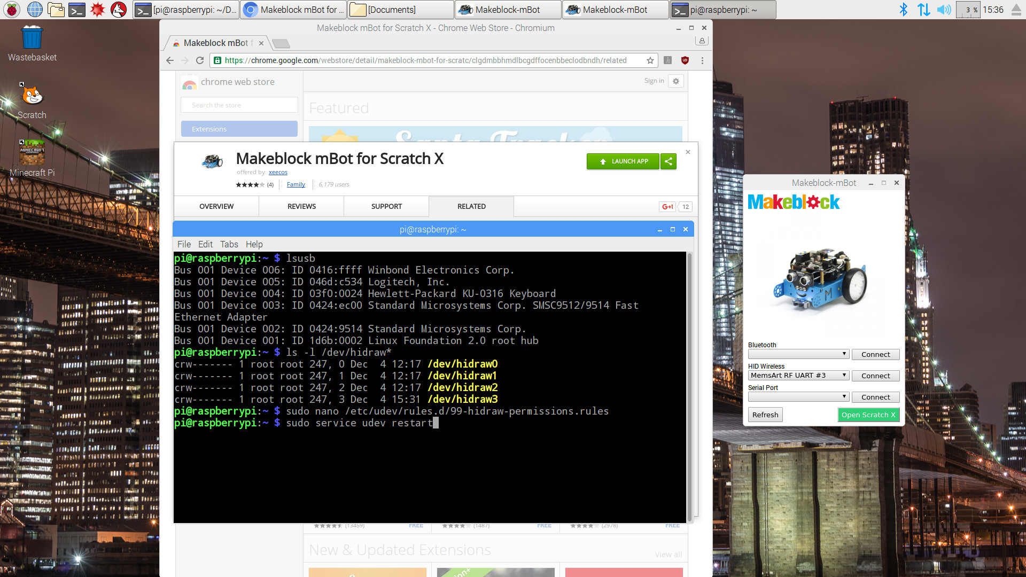Launch the web browser globe icon
Viewport: 1026px width, 577px height.
[x=35, y=9]
